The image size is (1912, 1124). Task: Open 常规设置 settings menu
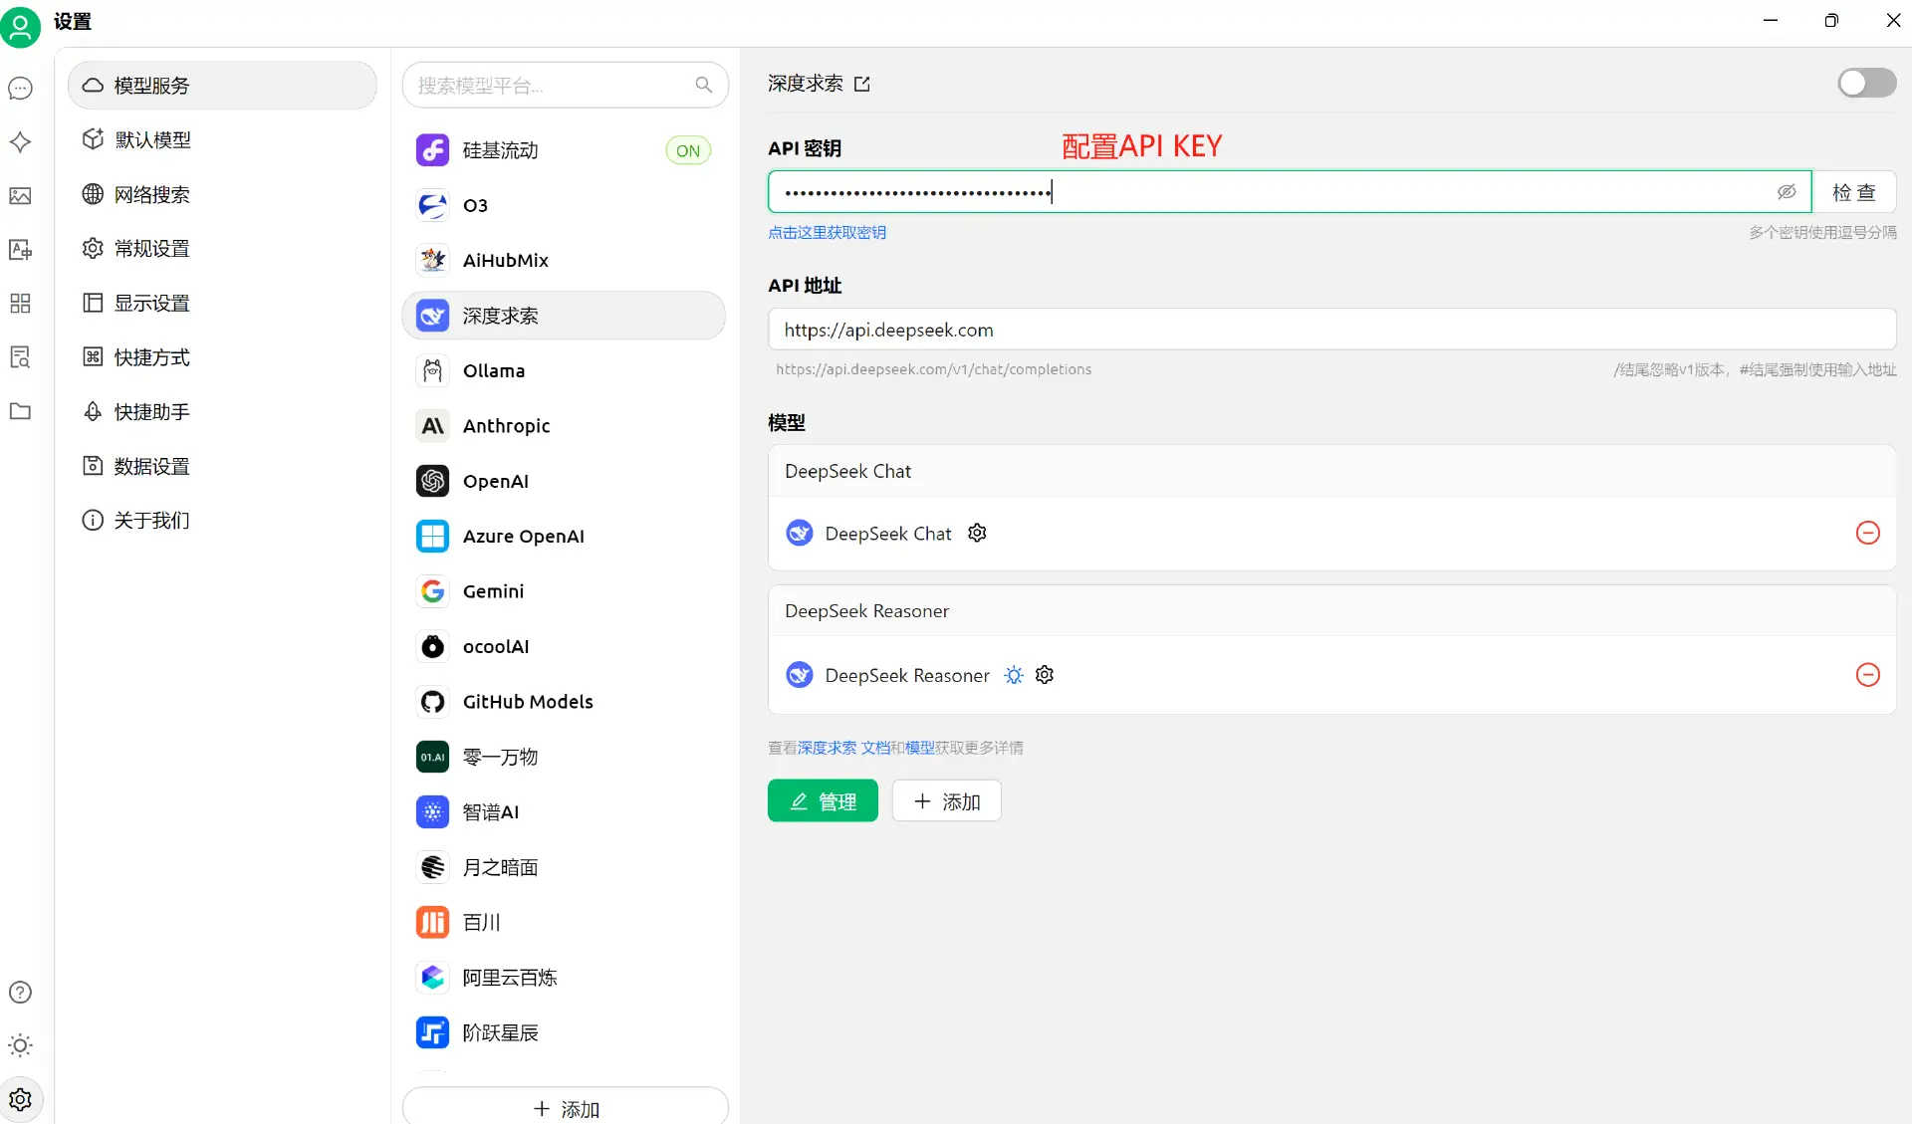(x=222, y=249)
